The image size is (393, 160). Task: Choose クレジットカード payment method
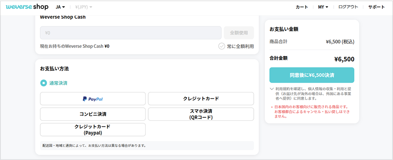point(201,99)
